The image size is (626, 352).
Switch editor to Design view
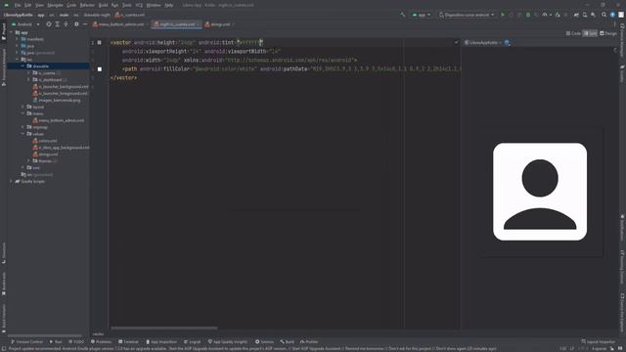coord(608,33)
